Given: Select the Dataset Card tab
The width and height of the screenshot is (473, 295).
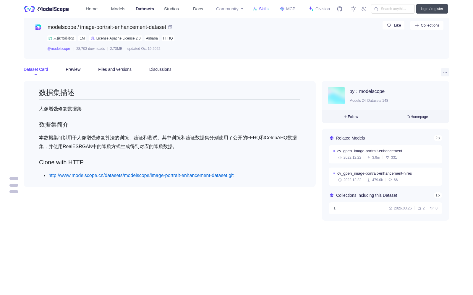Looking at the screenshot, I should 36,69.
